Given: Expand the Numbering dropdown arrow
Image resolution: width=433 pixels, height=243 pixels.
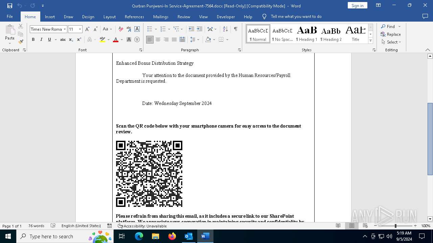Looking at the screenshot, I should point(169,29).
